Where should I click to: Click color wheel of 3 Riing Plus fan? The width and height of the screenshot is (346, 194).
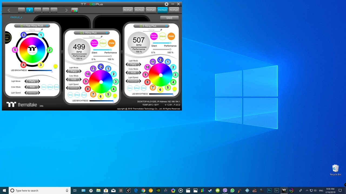[x=160, y=75]
